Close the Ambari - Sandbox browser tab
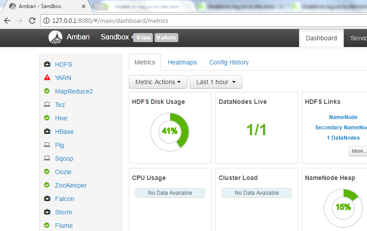Image resolution: width=367 pixels, height=231 pixels. tap(83, 6)
